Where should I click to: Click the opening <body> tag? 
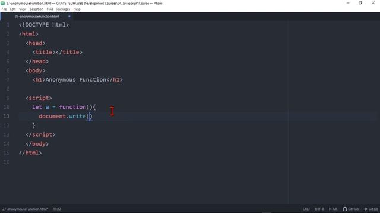point(36,70)
